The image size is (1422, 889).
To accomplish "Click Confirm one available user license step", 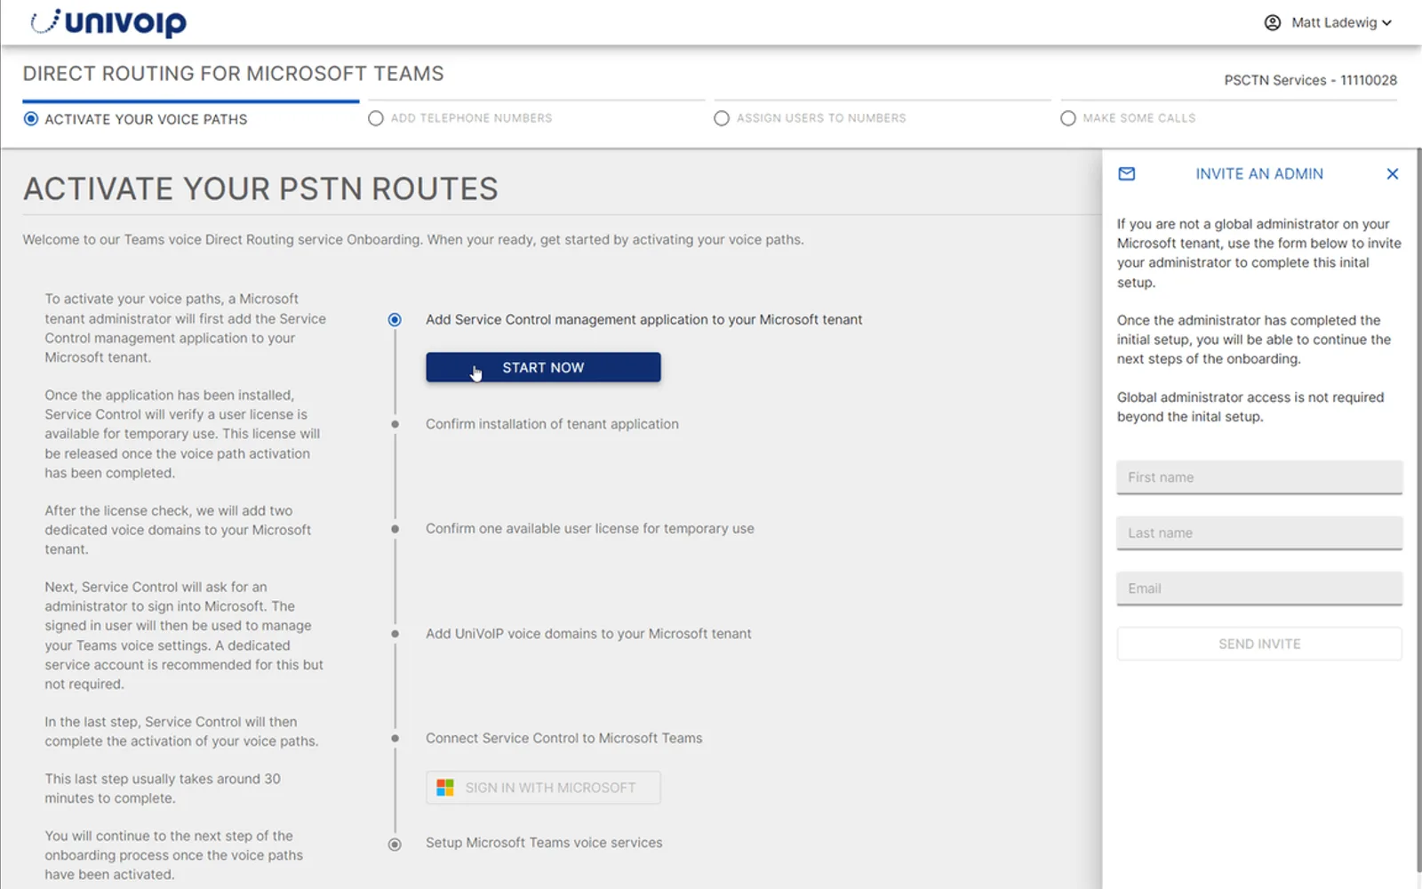I will click(x=590, y=529).
